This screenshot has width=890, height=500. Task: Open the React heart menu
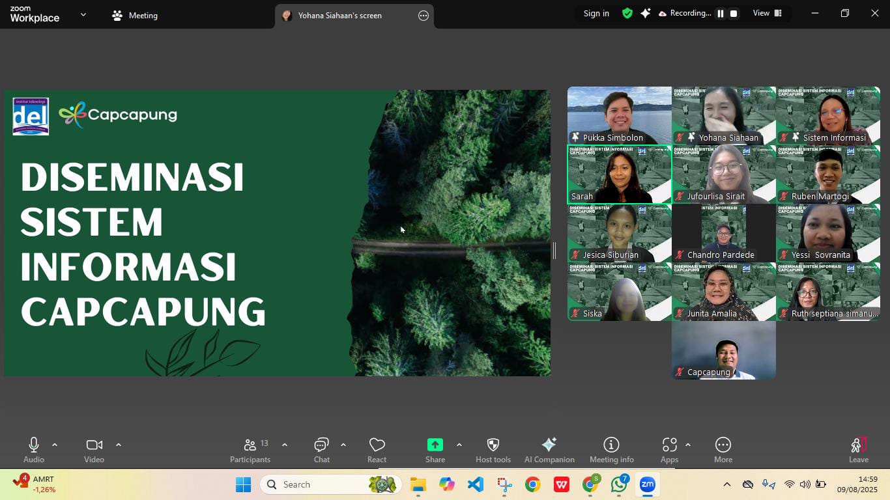pyautogui.click(x=377, y=451)
